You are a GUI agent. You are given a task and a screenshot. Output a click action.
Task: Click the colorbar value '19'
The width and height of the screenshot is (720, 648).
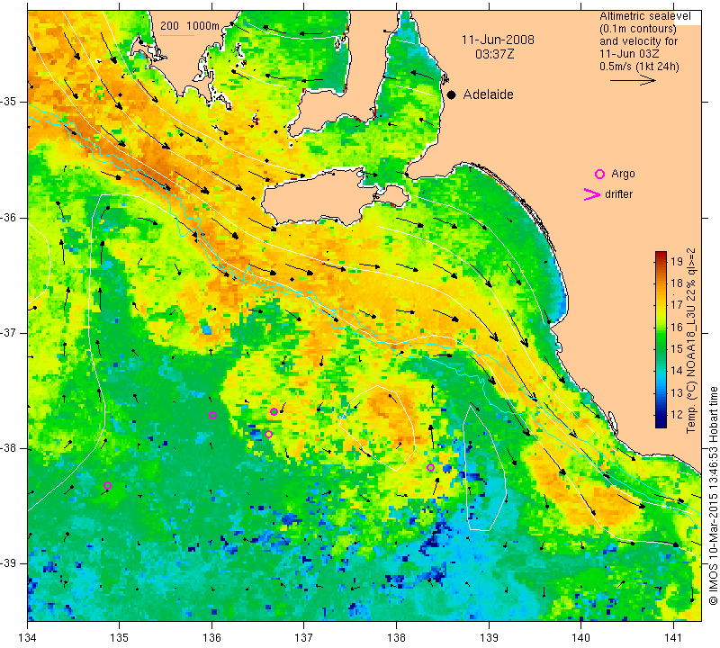pyautogui.click(x=677, y=262)
